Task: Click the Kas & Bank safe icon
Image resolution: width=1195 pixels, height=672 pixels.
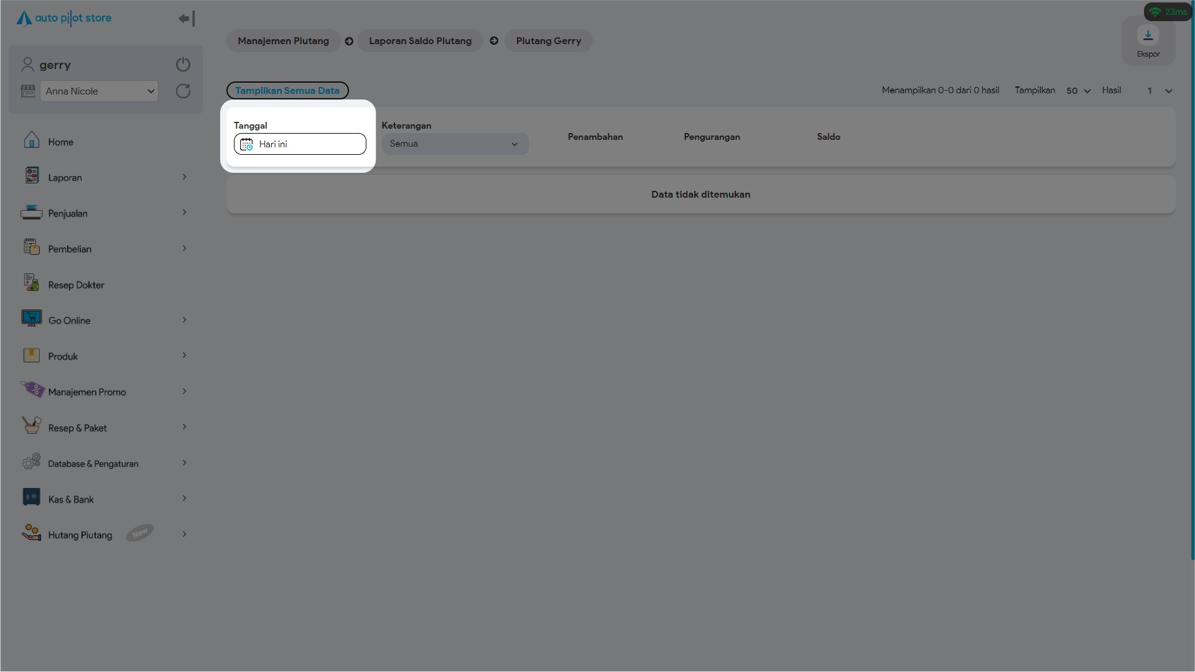Action: [31, 497]
